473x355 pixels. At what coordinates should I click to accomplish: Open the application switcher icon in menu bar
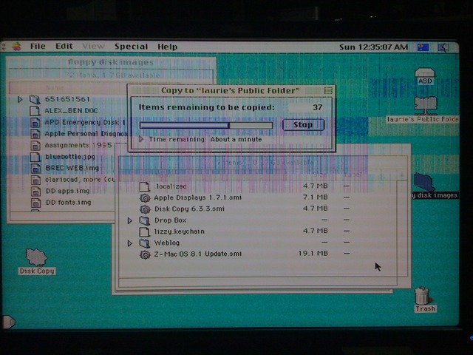pos(443,47)
